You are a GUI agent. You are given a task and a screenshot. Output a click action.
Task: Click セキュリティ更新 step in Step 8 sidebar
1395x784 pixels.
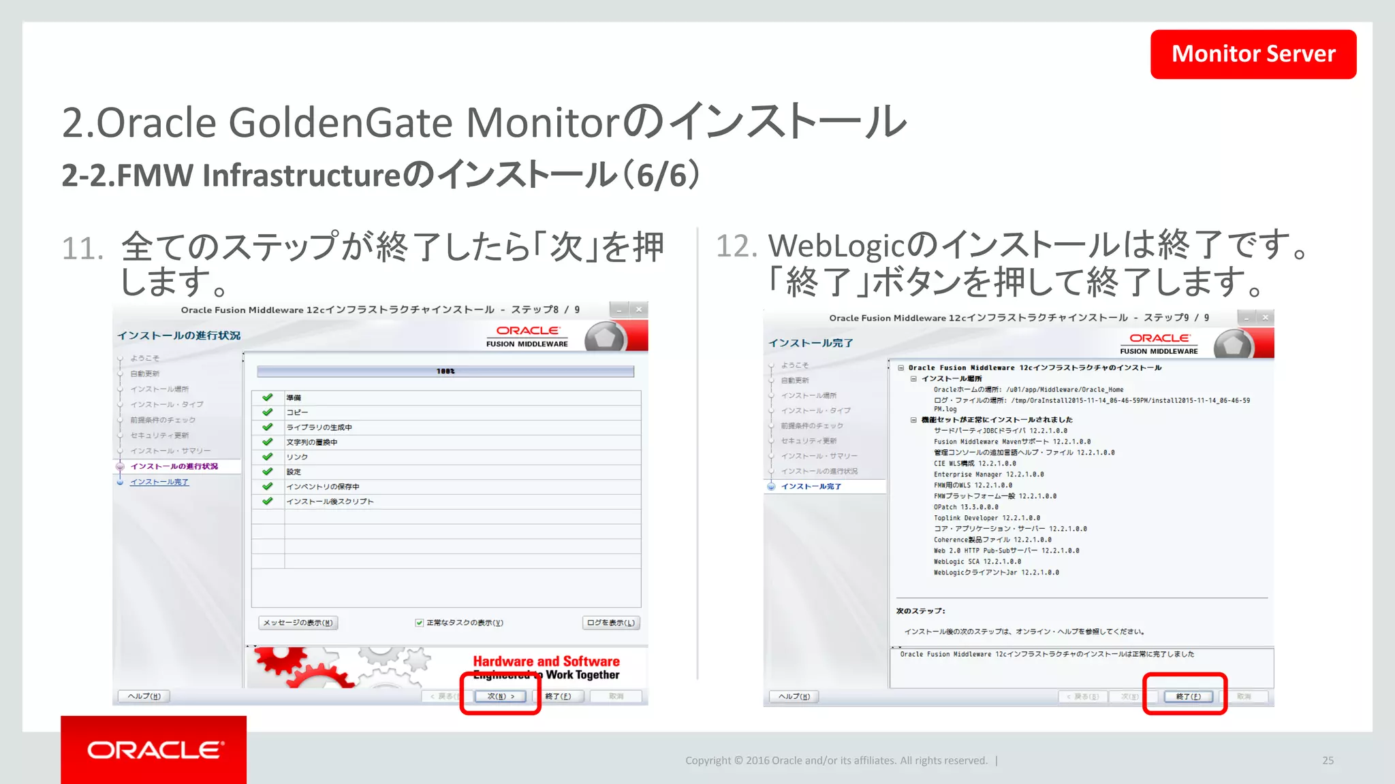(x=159, y=436)
